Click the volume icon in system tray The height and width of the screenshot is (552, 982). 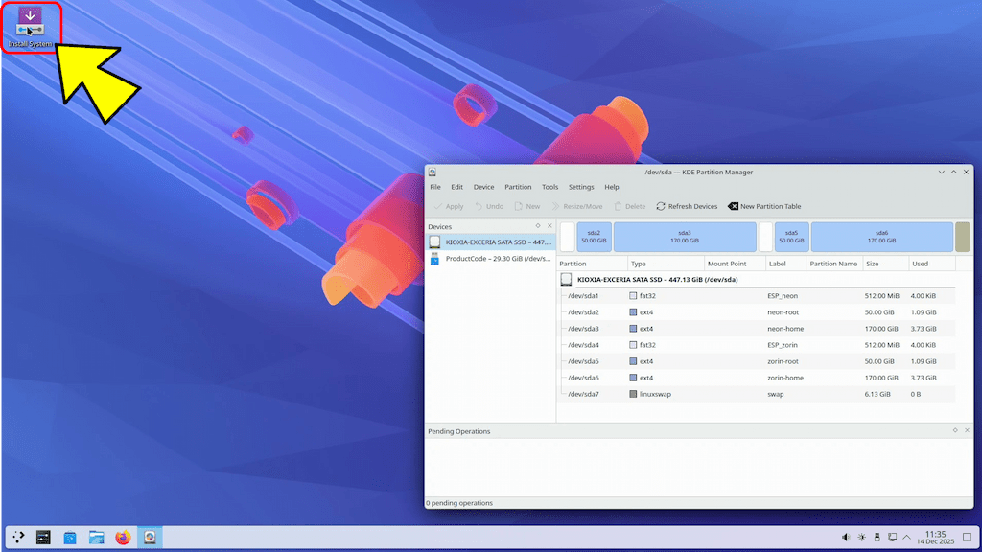(x=846, y=538)
